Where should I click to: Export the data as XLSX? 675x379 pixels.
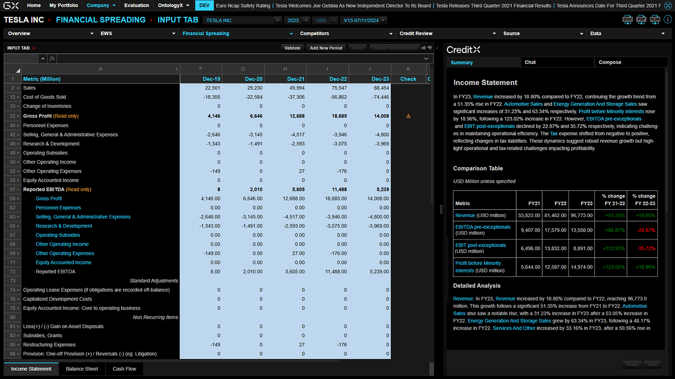pos(655,19)
